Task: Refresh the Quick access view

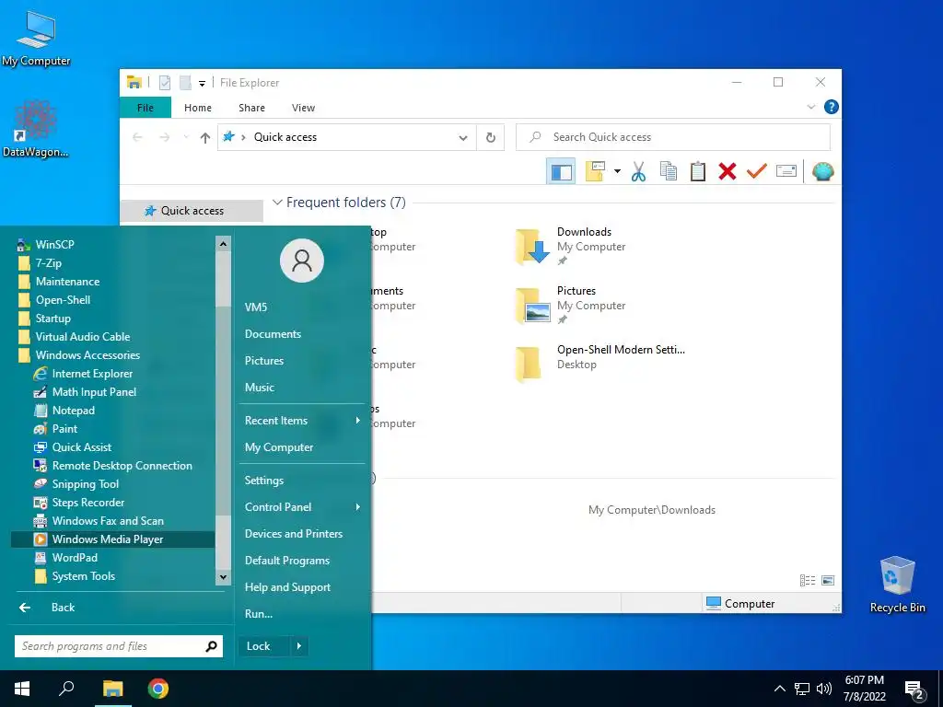Action: 491,138
